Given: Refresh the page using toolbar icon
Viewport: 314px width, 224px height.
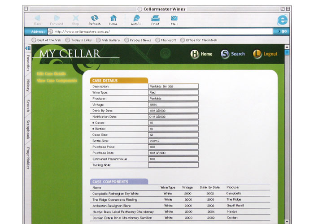Looking at the screenshot, I should pyautogui.click(x=95, y=18).
